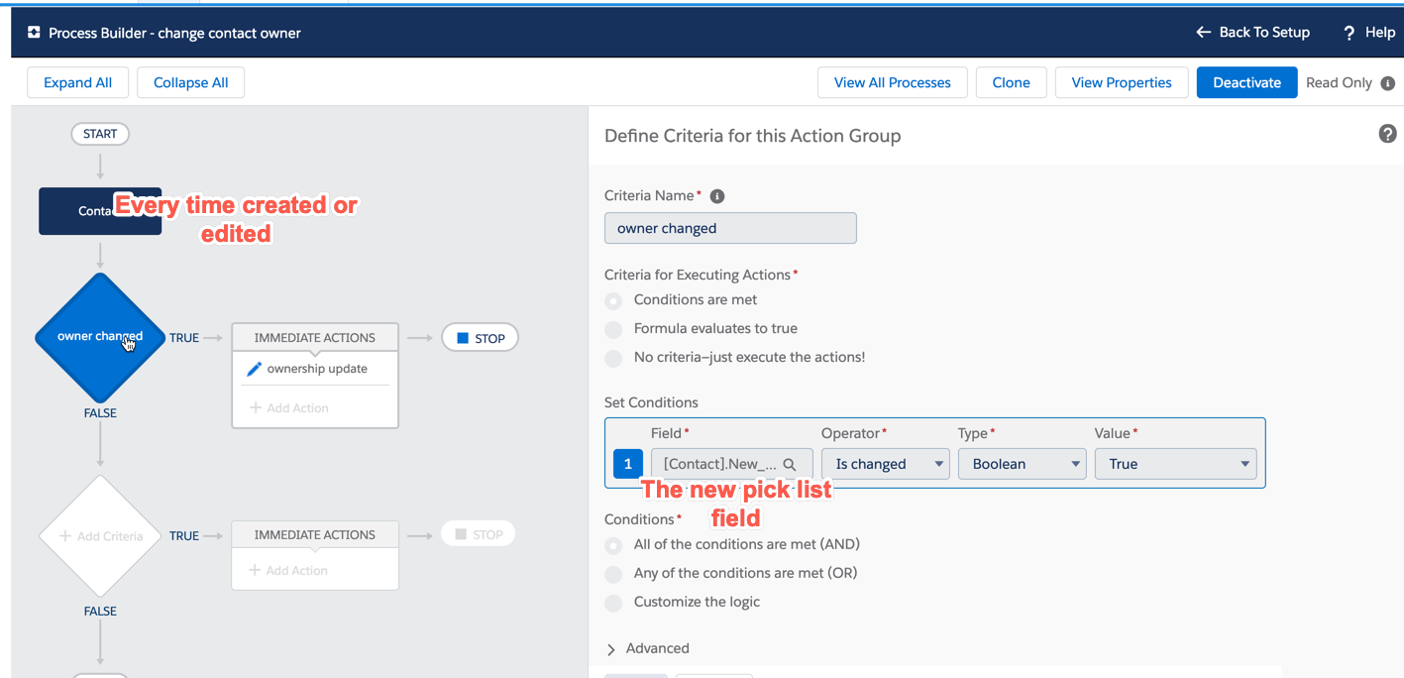Enable the Customize the logic option
1404x678 pixels.
coord(613,602)
